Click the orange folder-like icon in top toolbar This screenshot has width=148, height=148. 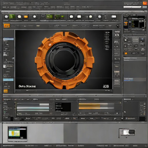[x=26, y=16]
